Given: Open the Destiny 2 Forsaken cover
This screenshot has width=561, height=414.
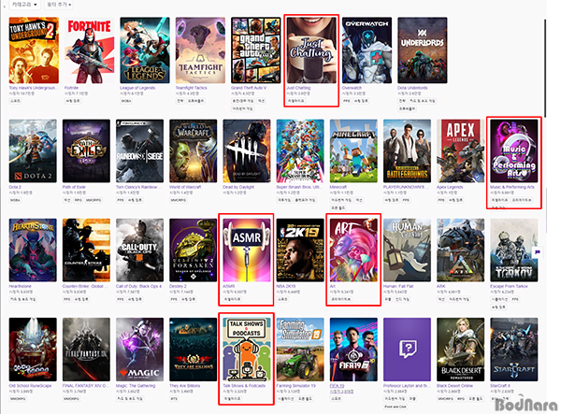Looking at the screenshot, I should click(194, 250).
